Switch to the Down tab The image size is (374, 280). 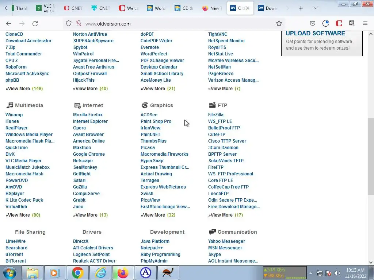[267, 8]
